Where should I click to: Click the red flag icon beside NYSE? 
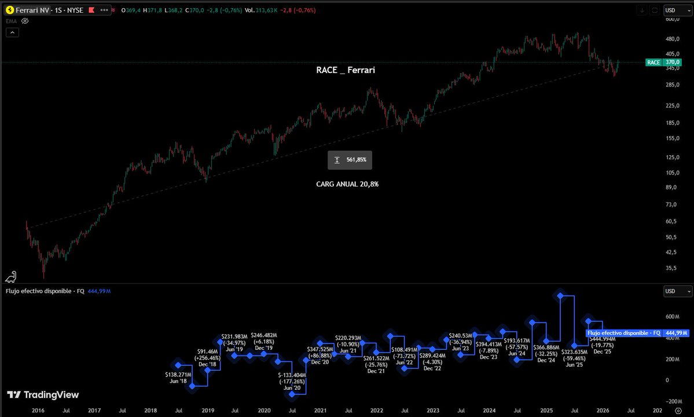pos(91,10)
